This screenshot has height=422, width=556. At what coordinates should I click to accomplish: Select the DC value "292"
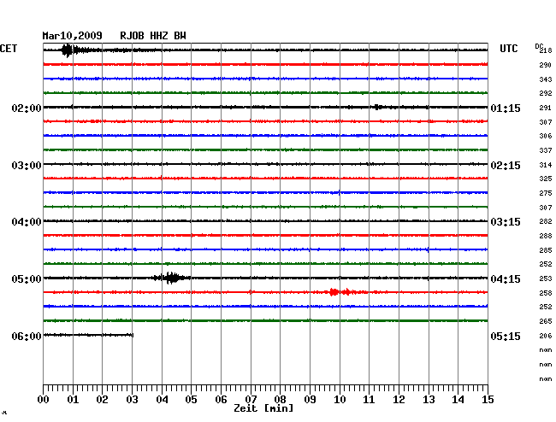click(x=546, y=93)
